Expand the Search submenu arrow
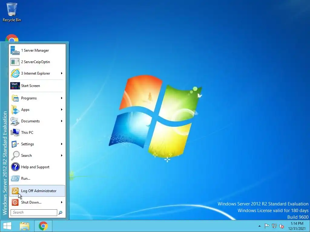The height and width of the screenshot is (232, 310). click(62, 156)
